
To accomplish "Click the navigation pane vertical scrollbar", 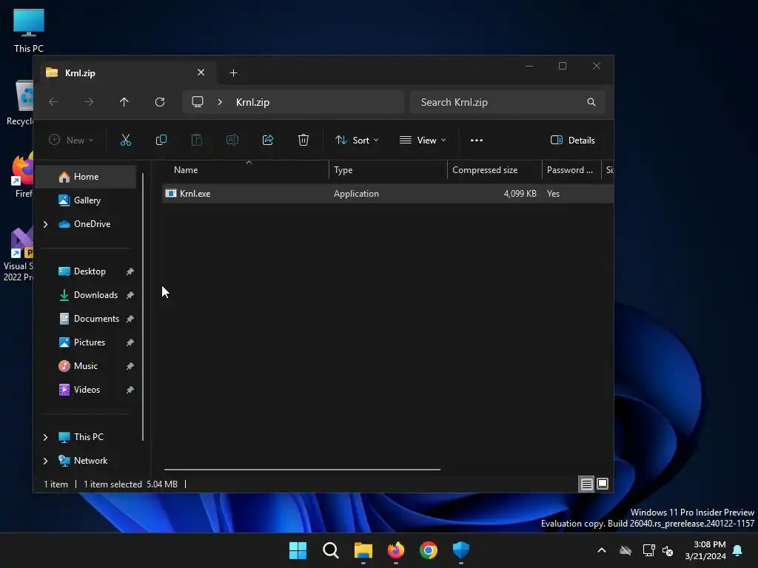I will point(143,307).
